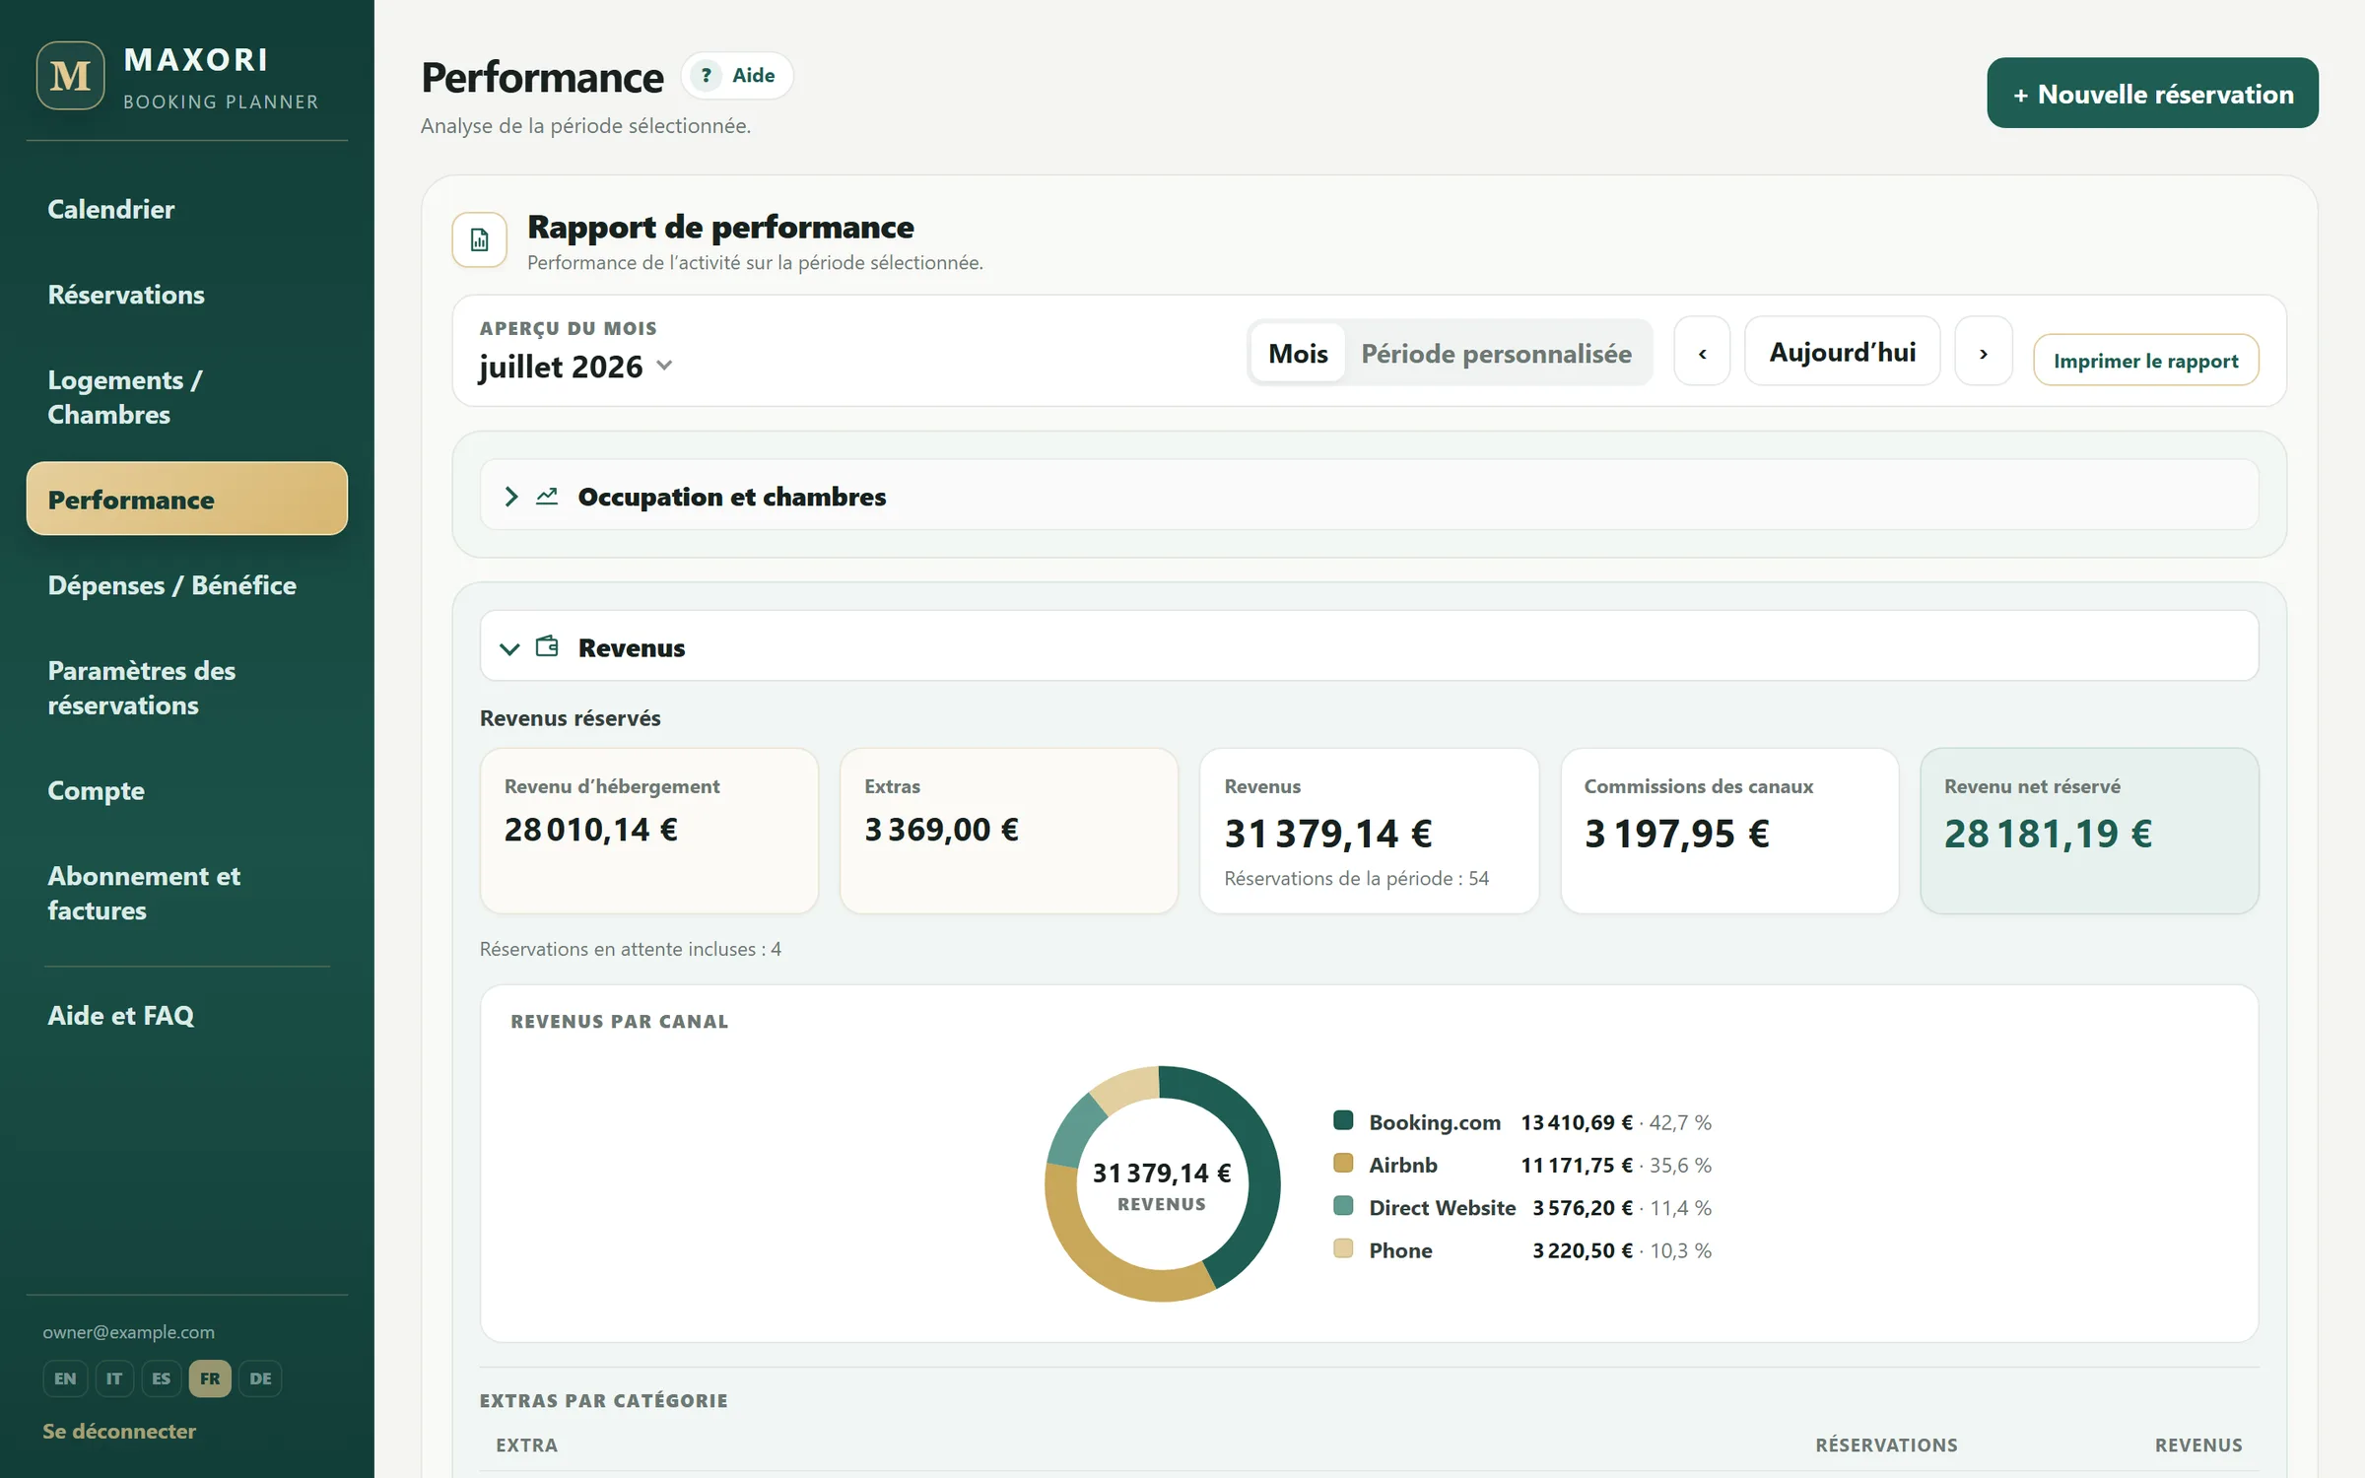Switch language to DE
This screenshot has height=1478, width=2365.
pyautogui.click(x=260, y=1378)
